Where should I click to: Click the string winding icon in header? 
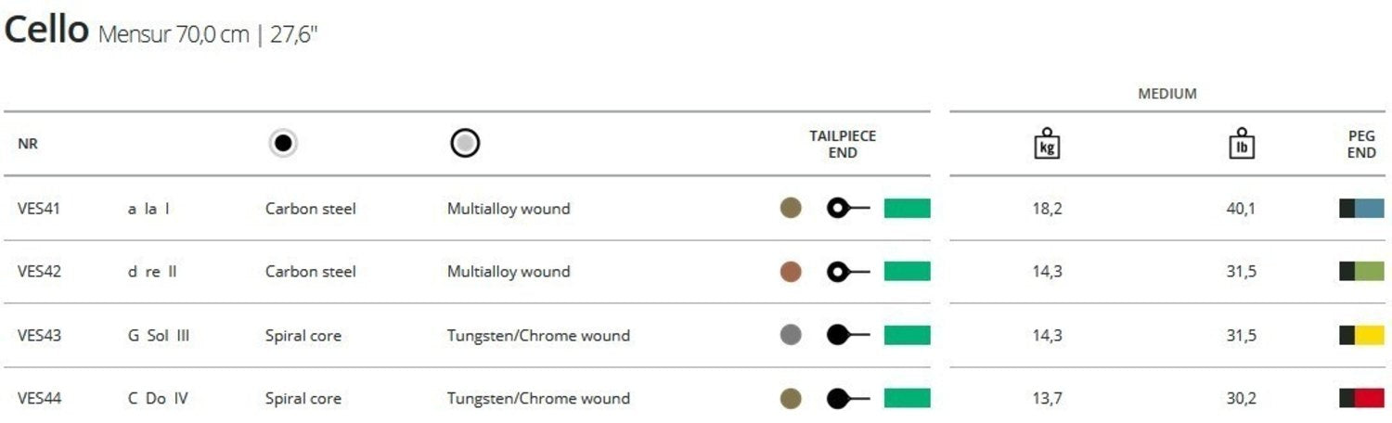coord(465,144)
